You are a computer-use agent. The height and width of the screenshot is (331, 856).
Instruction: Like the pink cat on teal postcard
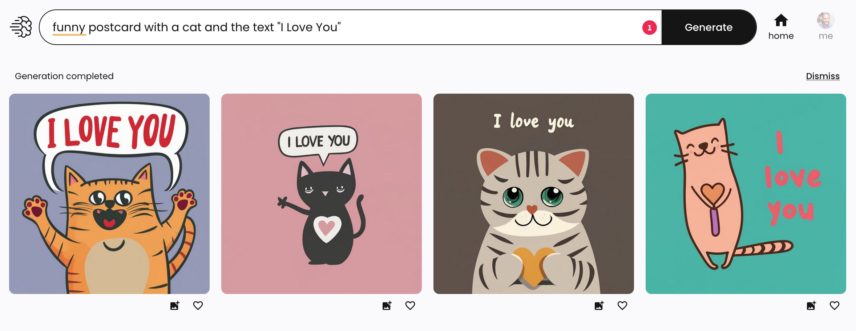coord(835,306)
